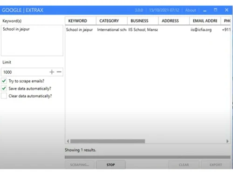
Task: Select the iis@icfia.org email cell
Action: point(201,30)
